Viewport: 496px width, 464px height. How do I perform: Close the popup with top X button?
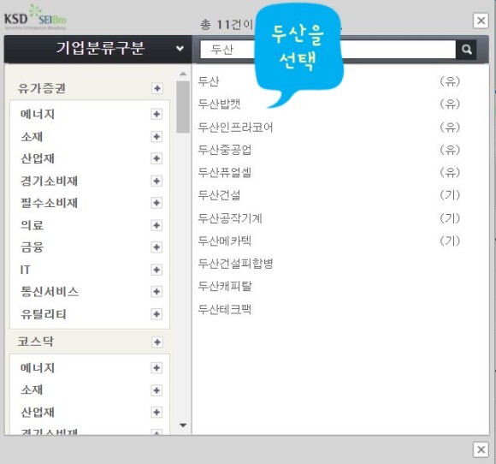[481, 21]
